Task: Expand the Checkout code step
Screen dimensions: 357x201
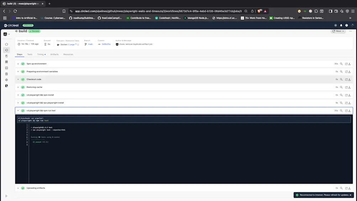Action: 18,79
